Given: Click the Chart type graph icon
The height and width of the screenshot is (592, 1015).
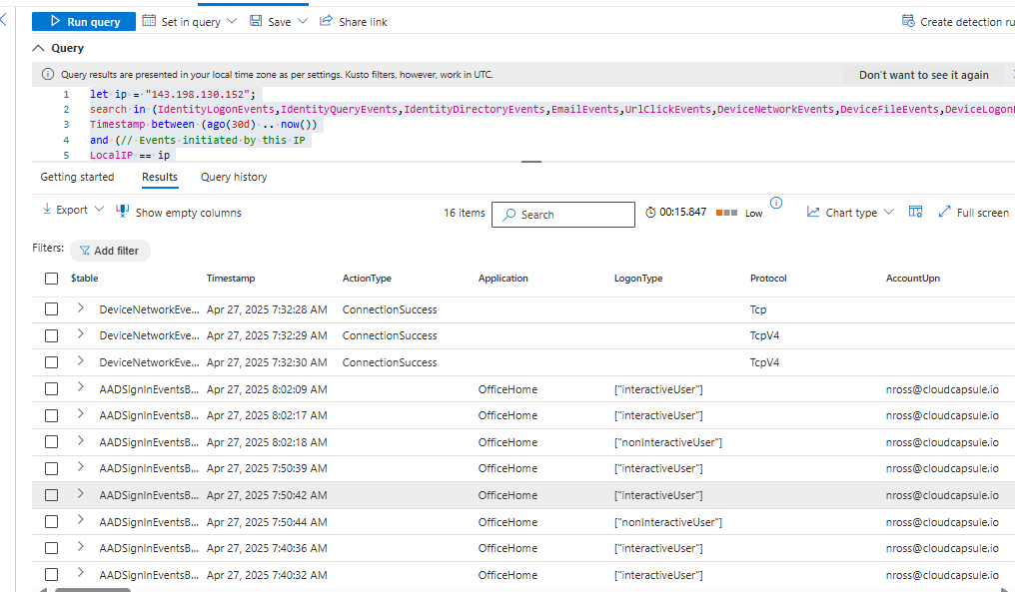Looking at the screenshot, I should coord(813,212).
